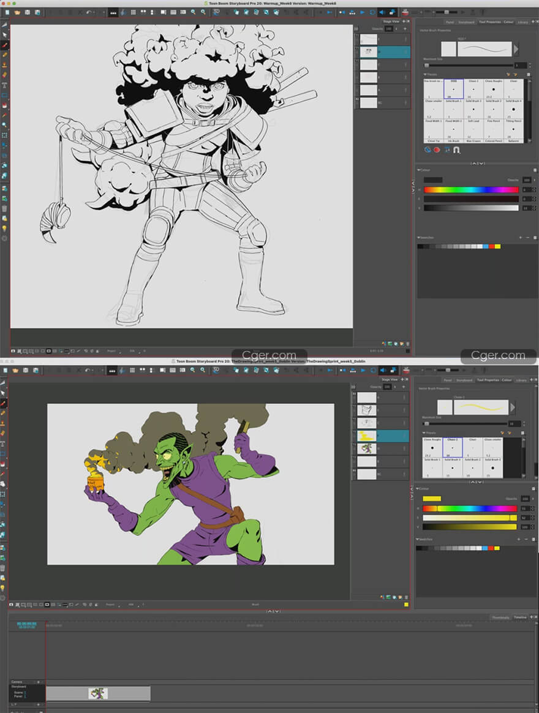Click the Hue slider in lower window's Colour panel
The width and height of the screenshot is (539, 713).
point(470,508)
